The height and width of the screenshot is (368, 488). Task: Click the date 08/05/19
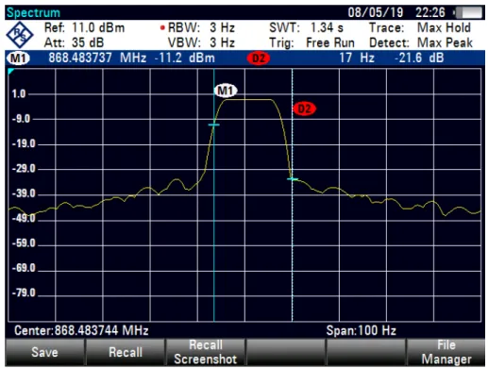[x=376, y=13]
